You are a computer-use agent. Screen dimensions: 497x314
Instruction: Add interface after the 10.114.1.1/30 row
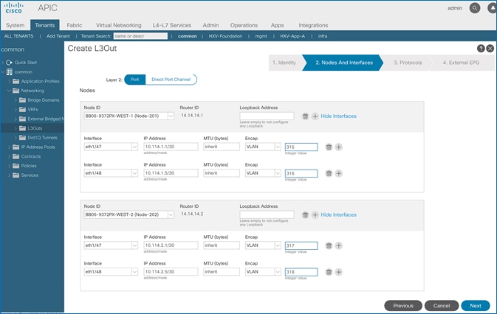(338, 147)
